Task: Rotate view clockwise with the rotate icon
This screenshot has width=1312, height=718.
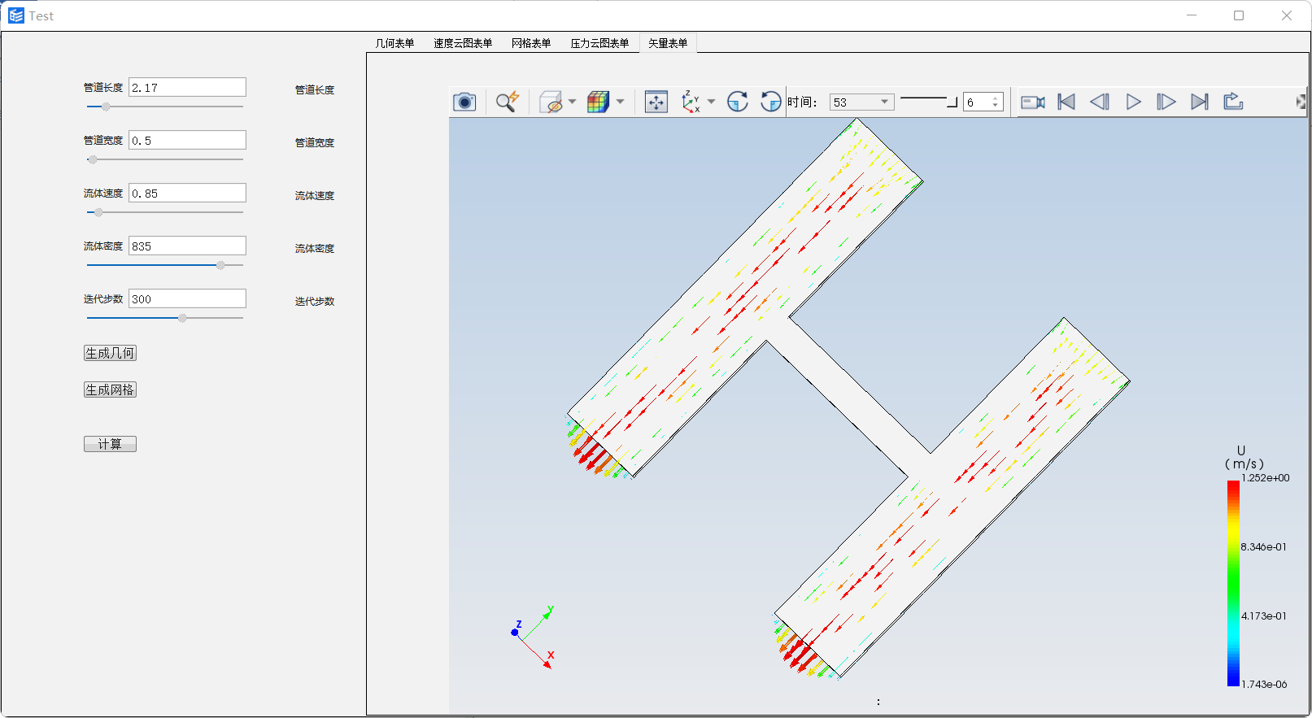Action: [x=738, y=102]
